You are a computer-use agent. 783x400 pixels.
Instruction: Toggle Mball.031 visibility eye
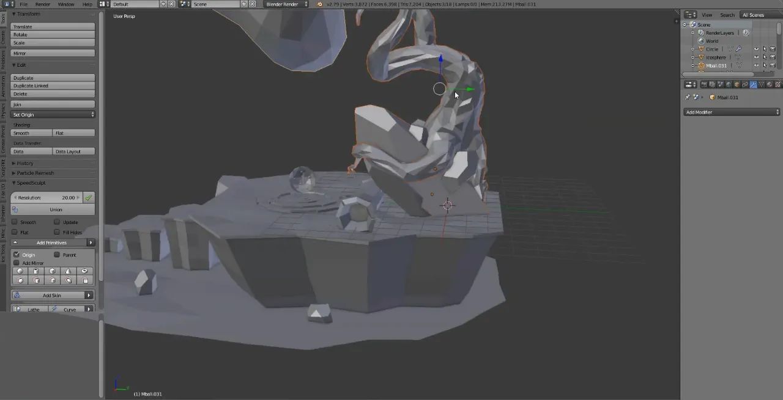tap(756, 65)
